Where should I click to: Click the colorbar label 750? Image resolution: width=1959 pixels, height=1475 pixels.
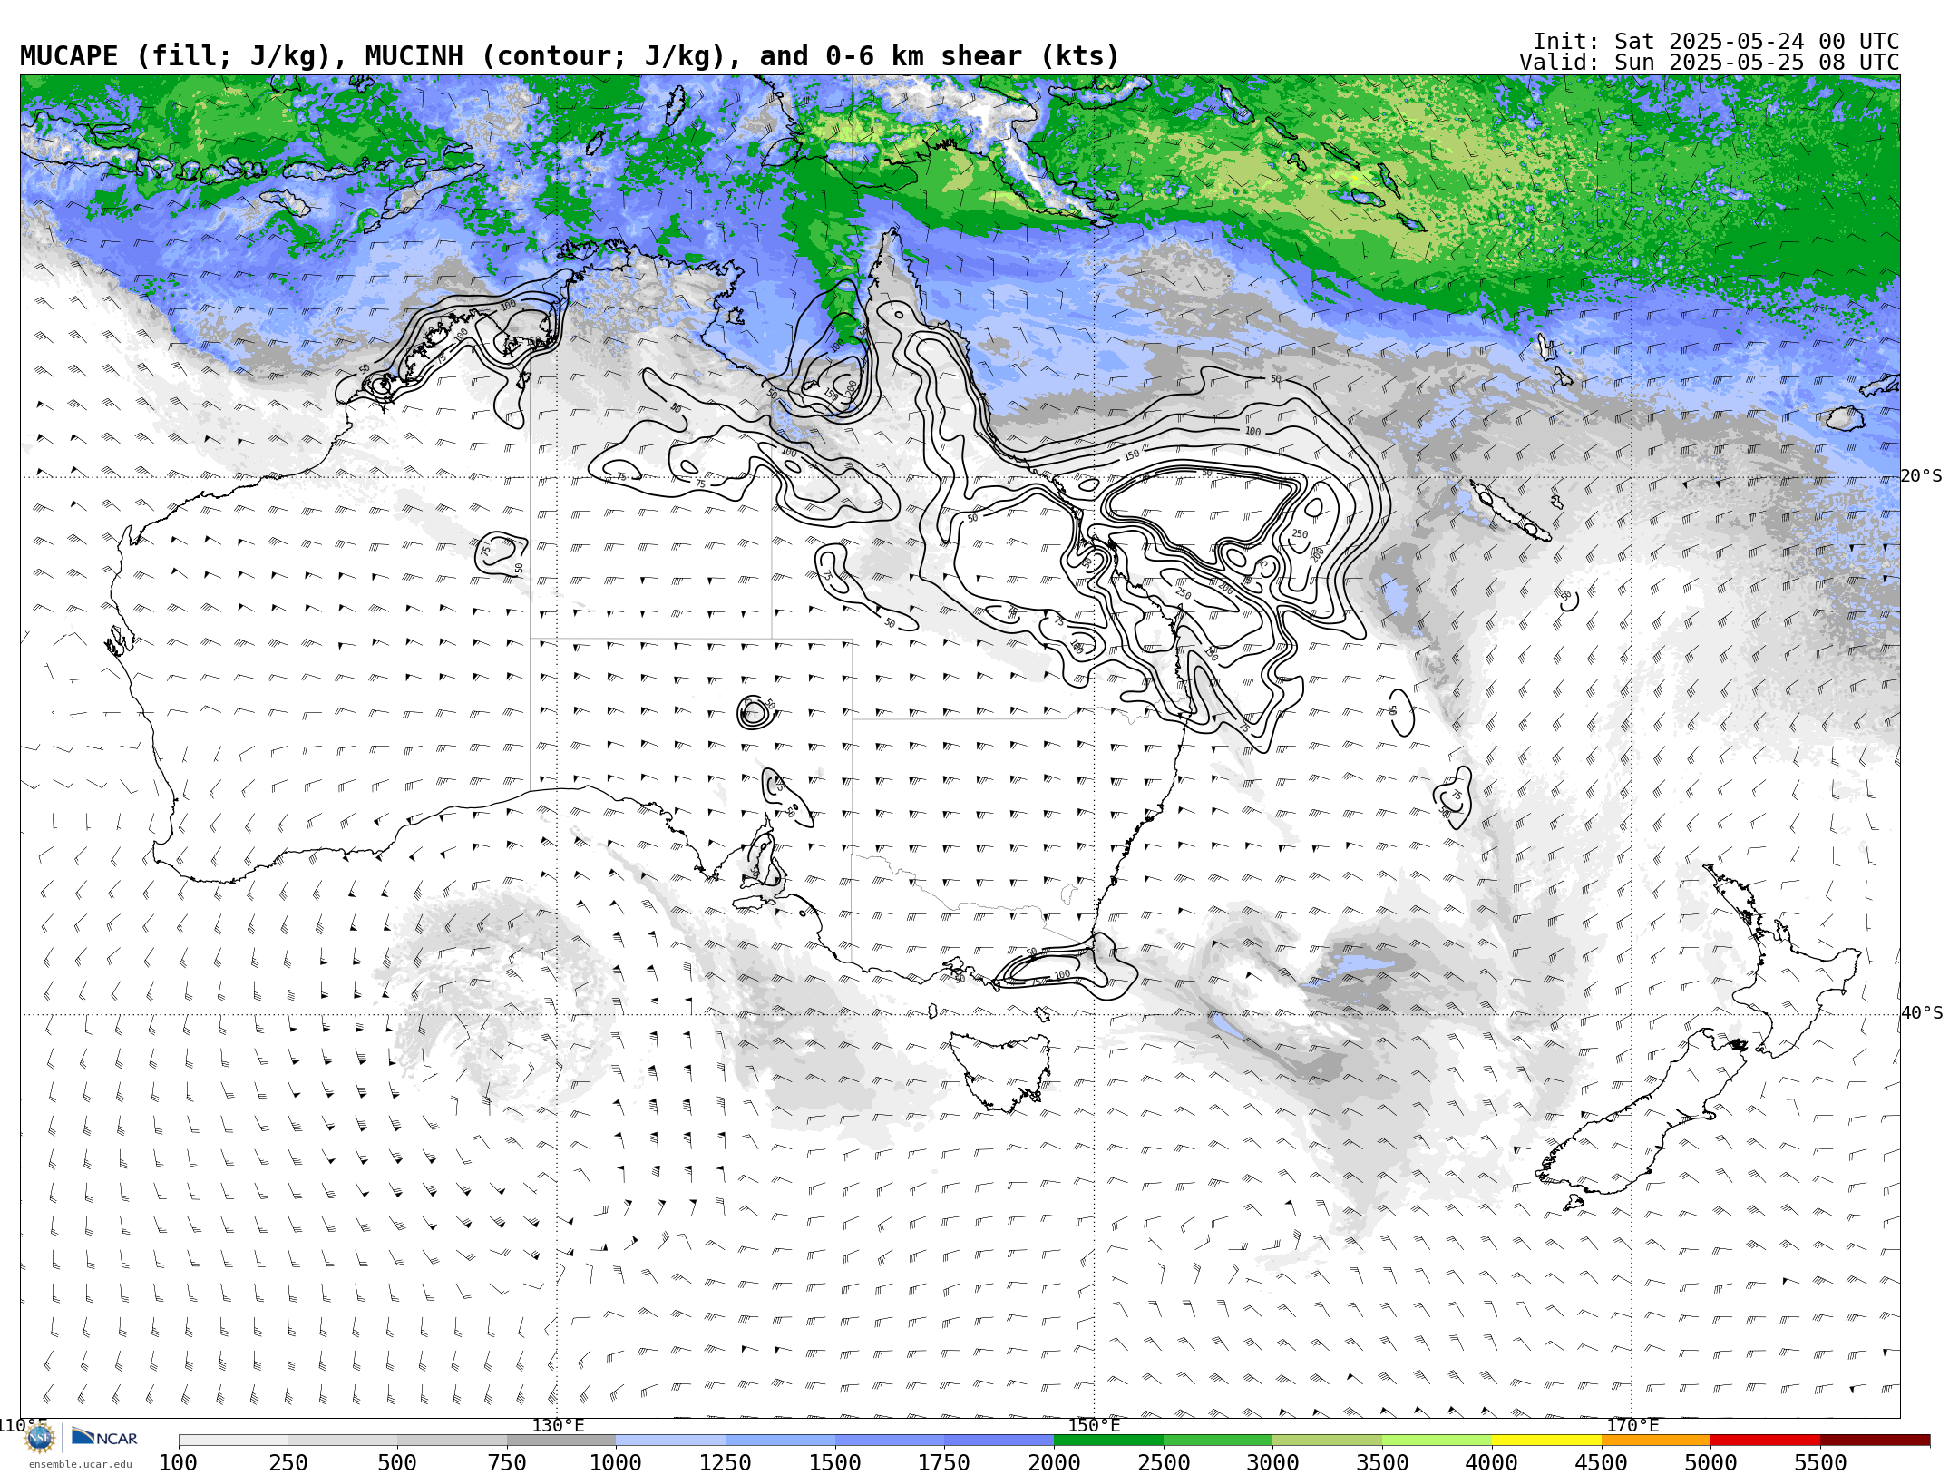(x=507, y=1462)
